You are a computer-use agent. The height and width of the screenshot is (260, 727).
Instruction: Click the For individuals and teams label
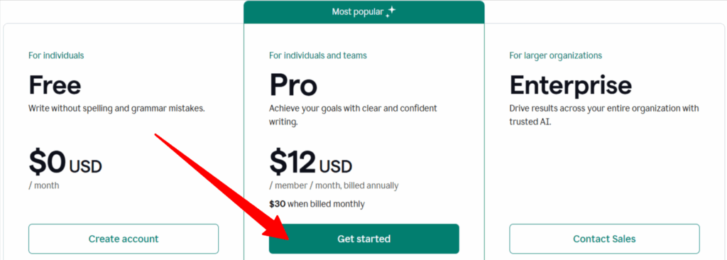point(318,55)
